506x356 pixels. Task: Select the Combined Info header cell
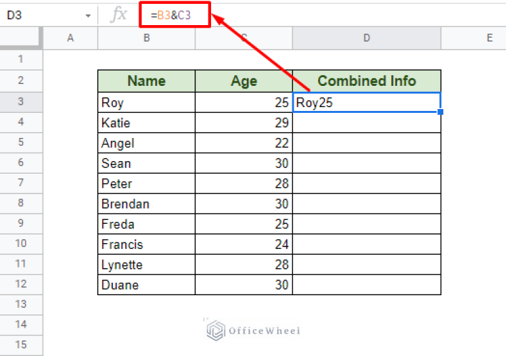(366, 81)
